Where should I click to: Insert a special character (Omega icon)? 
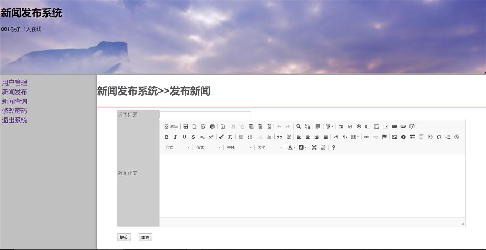tap(439, 137)
